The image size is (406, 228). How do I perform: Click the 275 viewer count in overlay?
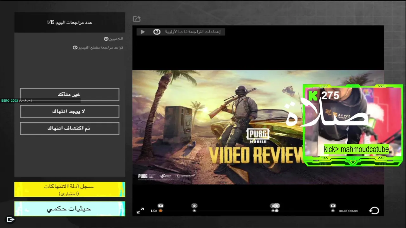(x=330, y=95)
